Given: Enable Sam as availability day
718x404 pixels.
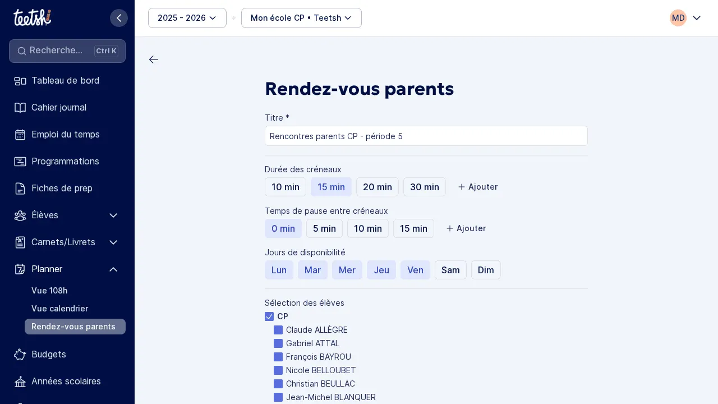Looking at the screenshot, I should (x=450, y=270).
